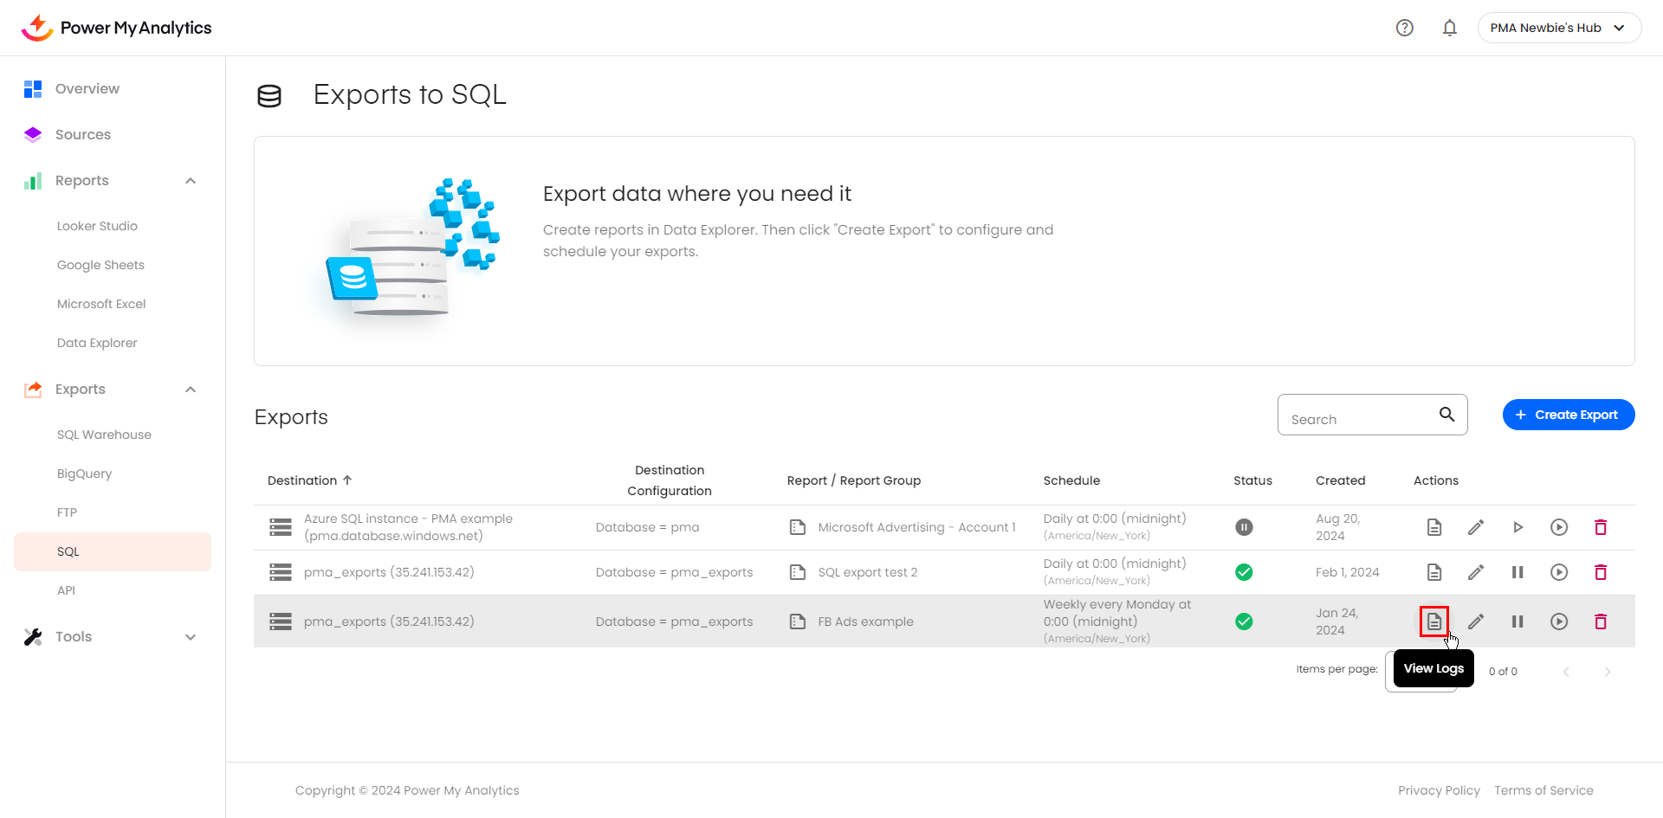The height and width of the screenshot is (818, 1663).
Task: View logs for FB Ads example export
Action: [x=1433, y=622]
